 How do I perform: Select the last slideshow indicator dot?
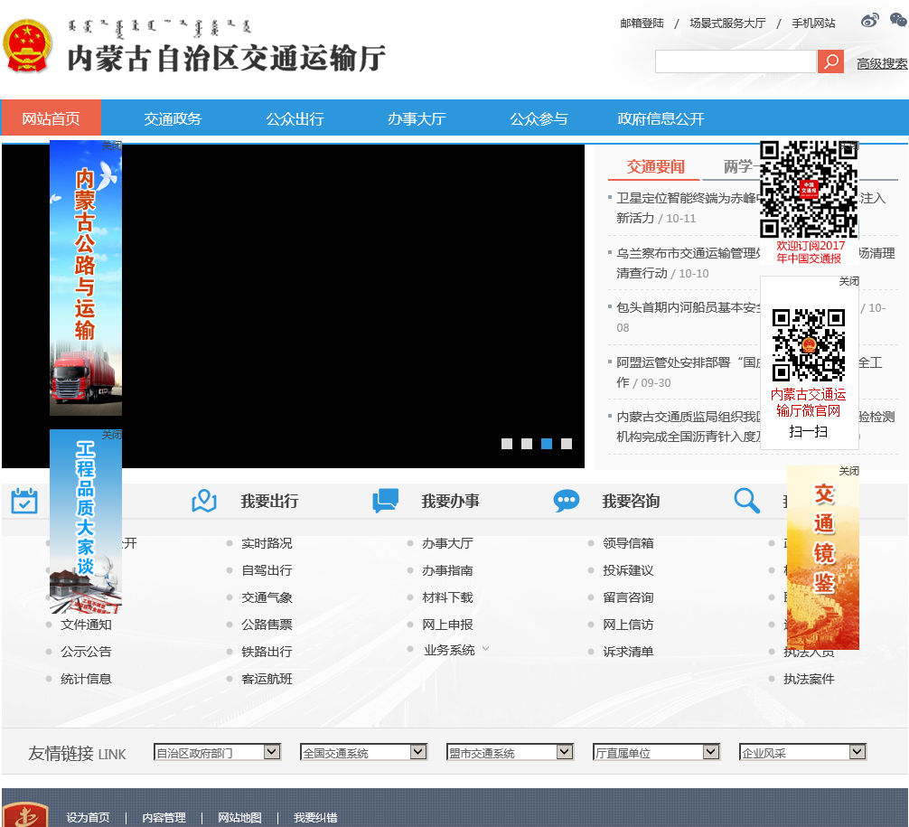(x=567, y=444)
